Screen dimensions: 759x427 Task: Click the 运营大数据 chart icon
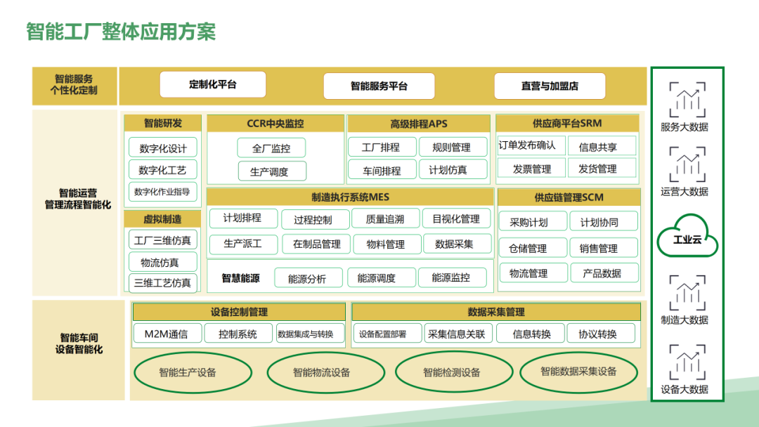[x=687, y=164]
